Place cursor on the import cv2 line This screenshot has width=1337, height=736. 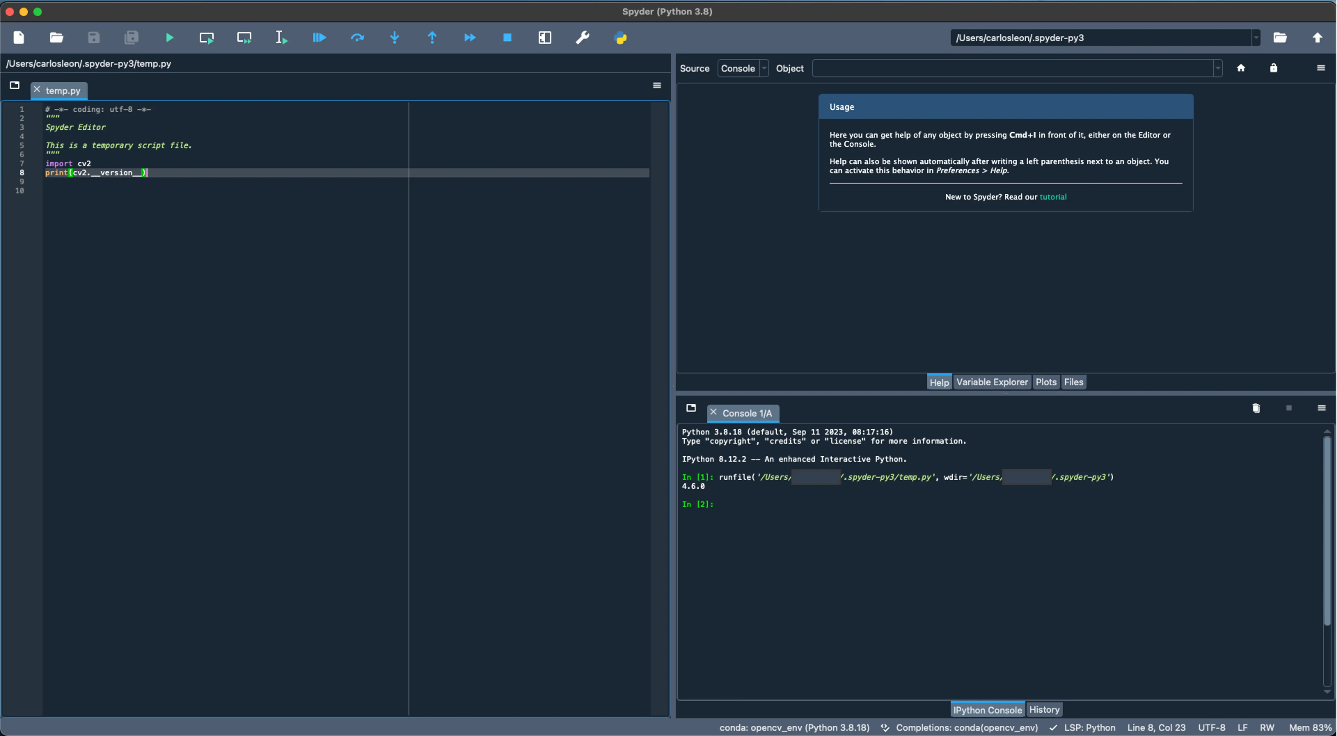[x=68, y=163]
